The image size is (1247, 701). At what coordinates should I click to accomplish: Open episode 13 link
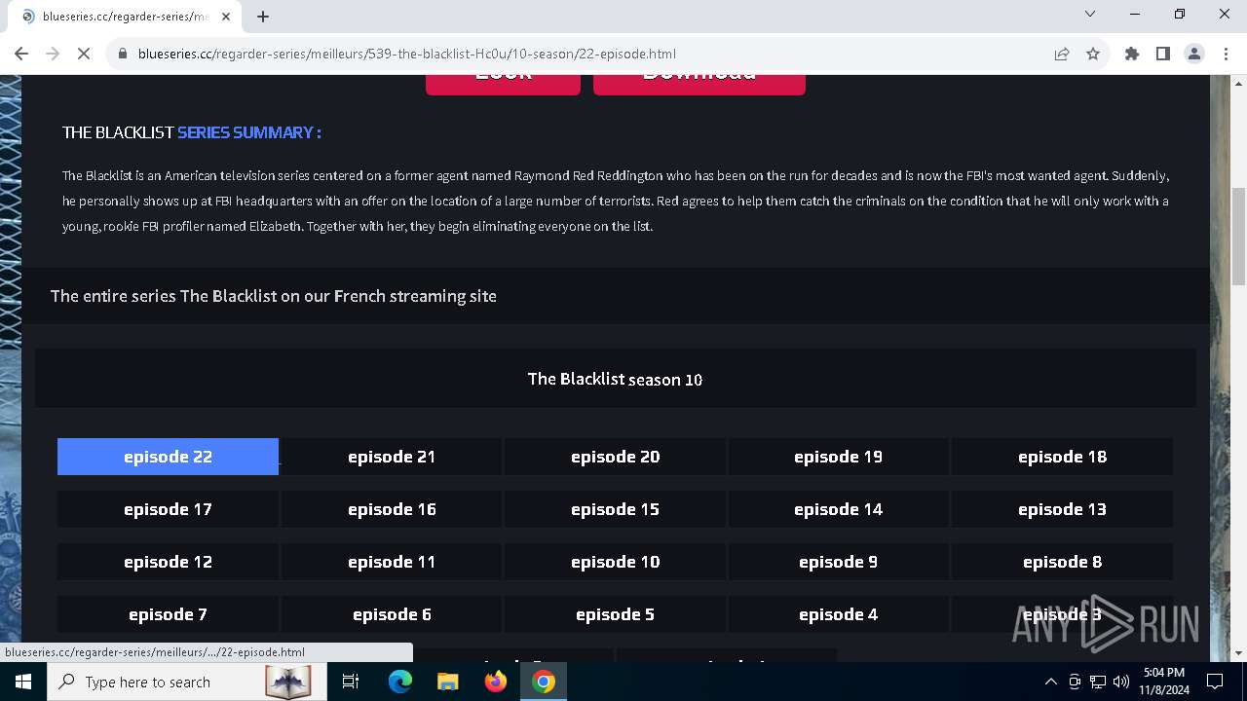coord(1063,509)
